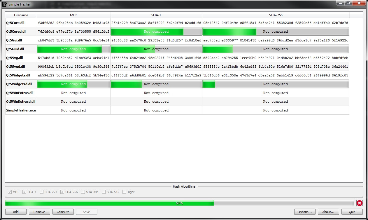Select the Qt5WinExtrasd.dll filename row
The height and width of the screenshot is (220, 368).
(x=21, y=102)
